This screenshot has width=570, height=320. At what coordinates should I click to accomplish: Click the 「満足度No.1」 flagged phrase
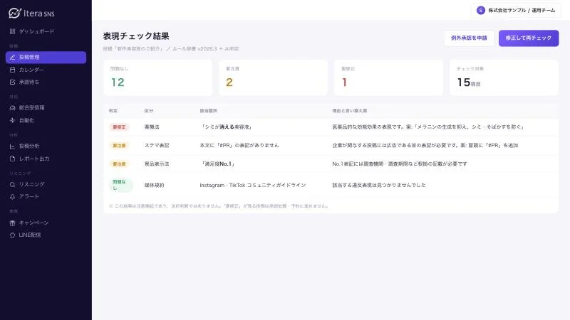click(x=218, y=164)
